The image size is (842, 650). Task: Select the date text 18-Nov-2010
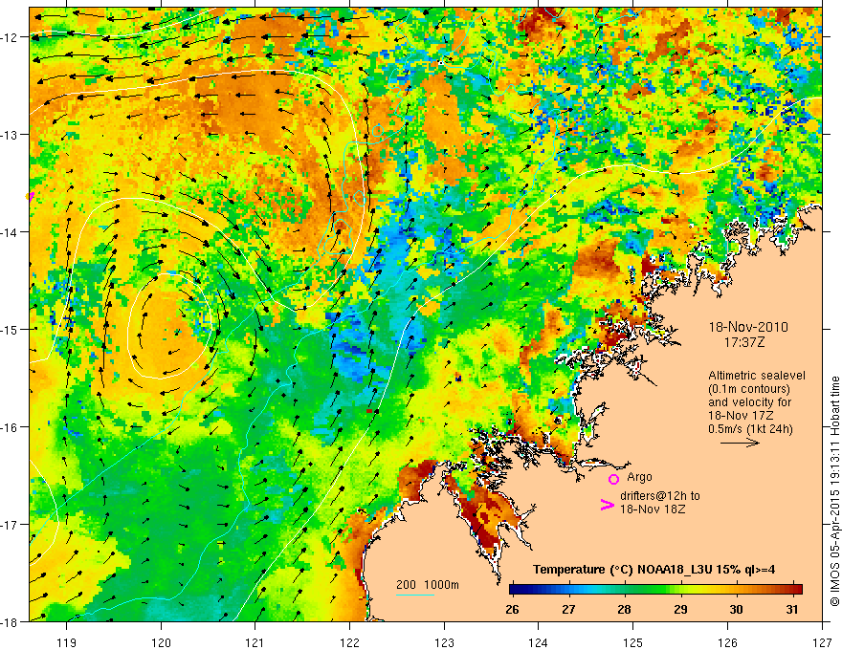pyautogui.click(x=748, y=327)
